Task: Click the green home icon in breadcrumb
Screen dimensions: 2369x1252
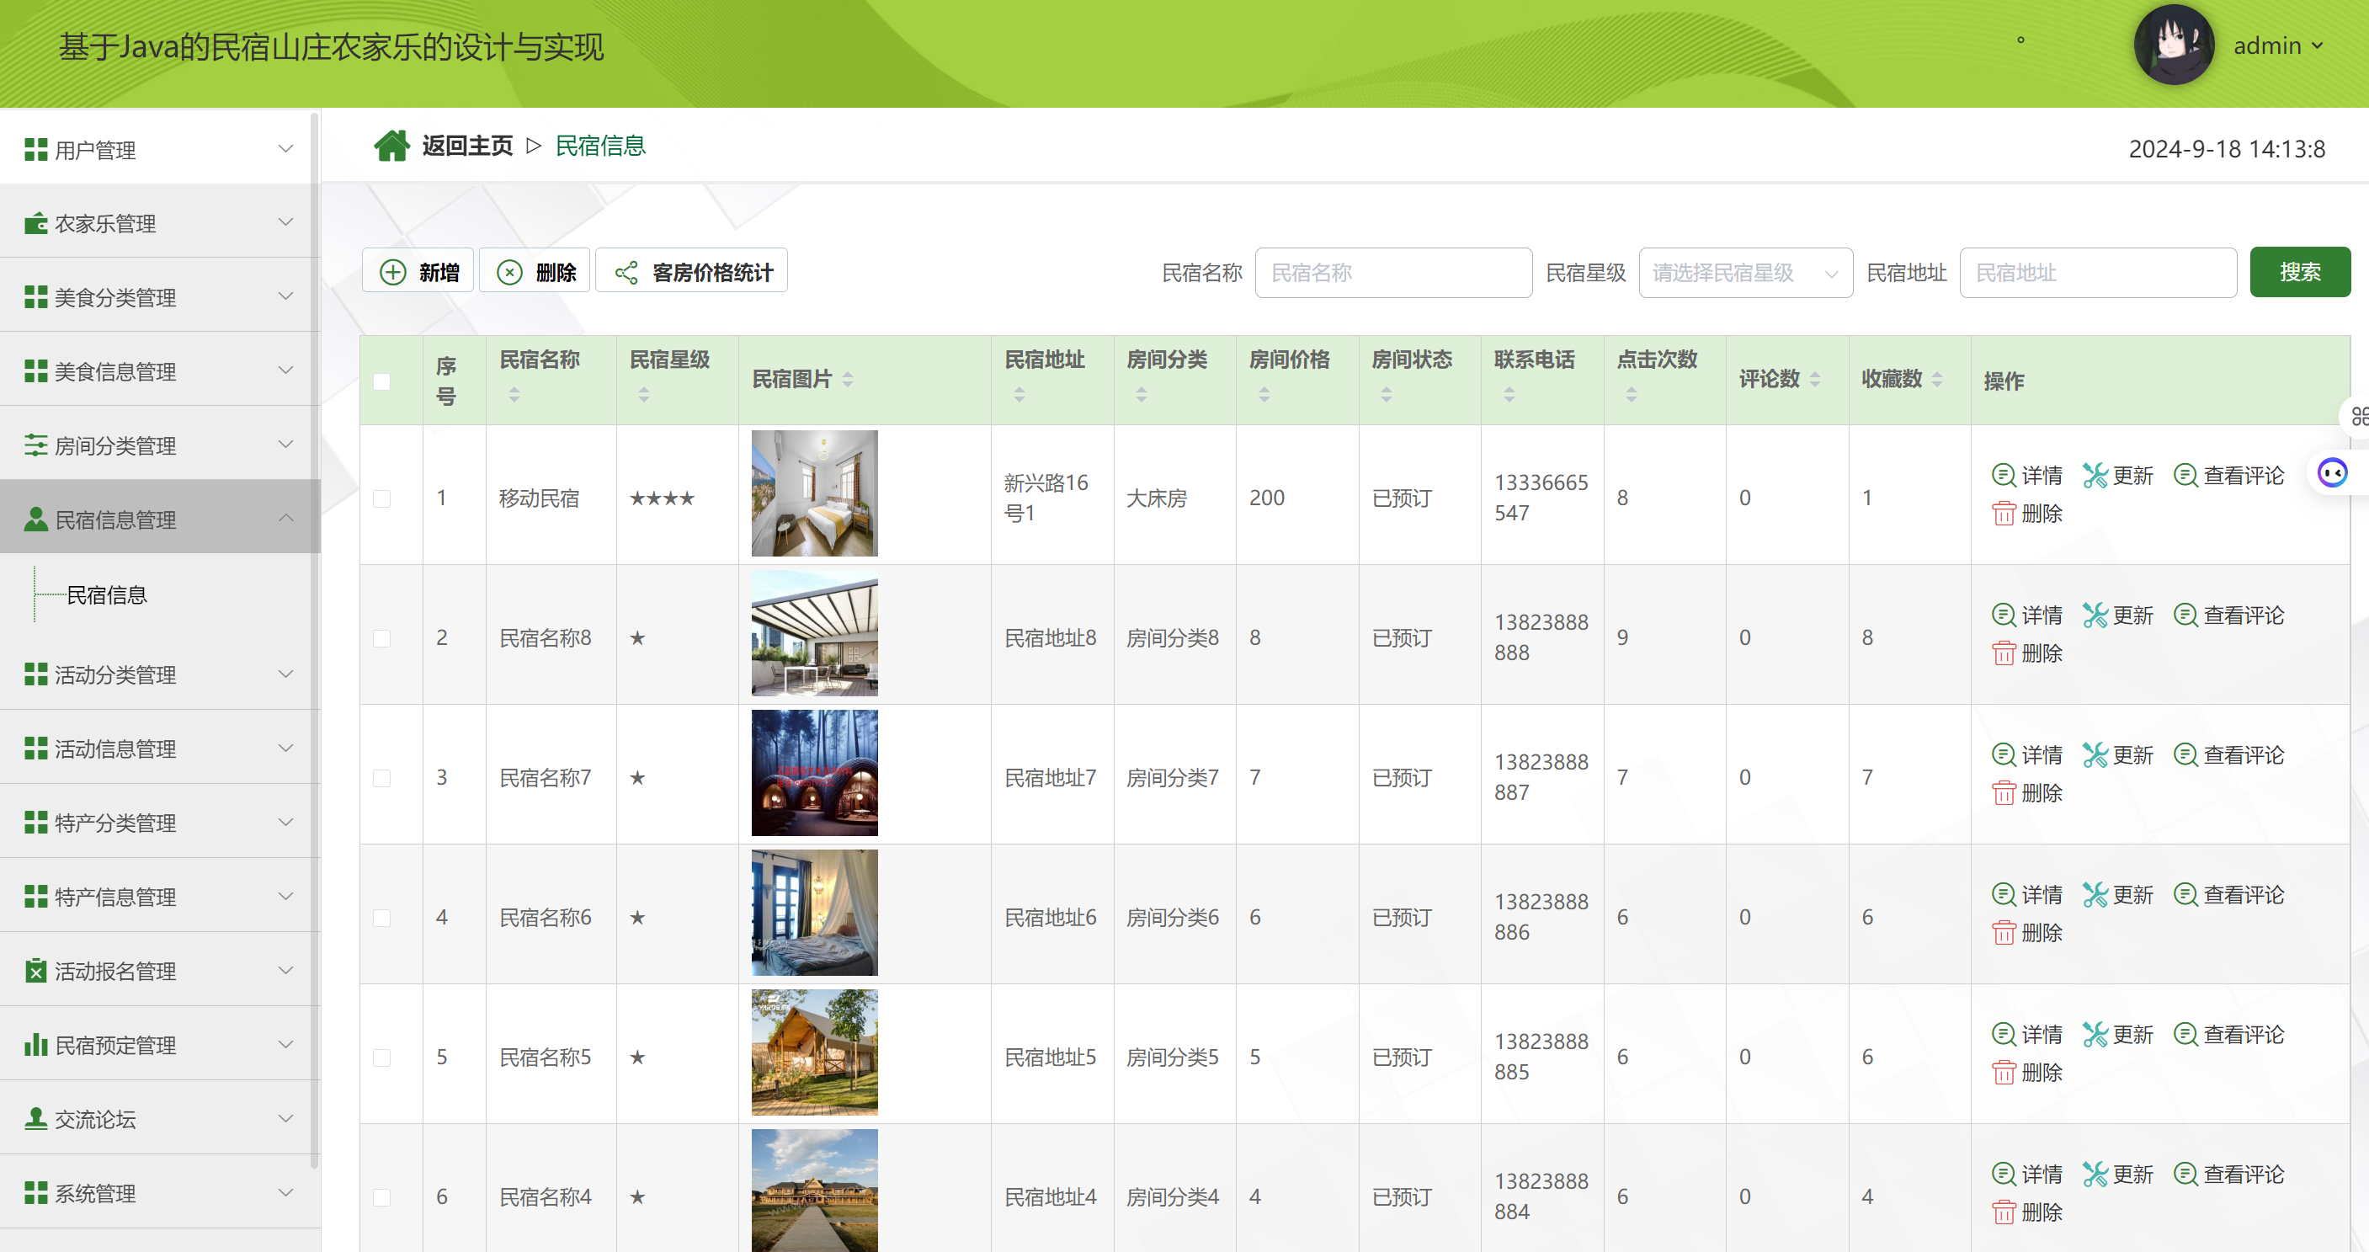Action: (391, 146)
